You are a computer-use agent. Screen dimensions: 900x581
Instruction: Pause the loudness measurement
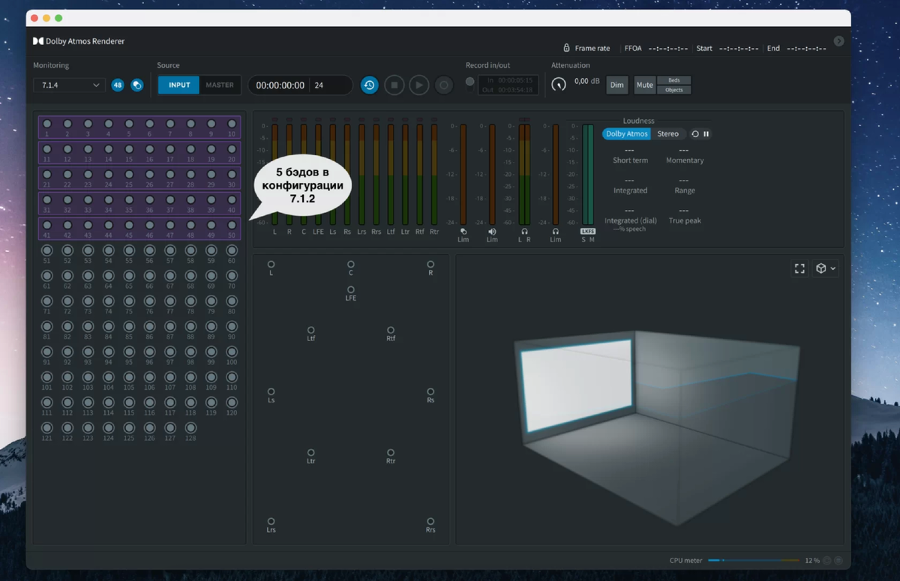click(706, 134)
